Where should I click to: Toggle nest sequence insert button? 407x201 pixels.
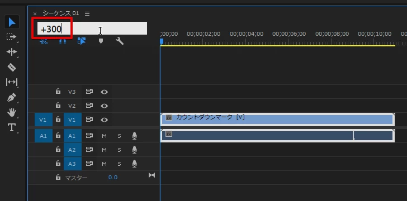pos(44,41)
